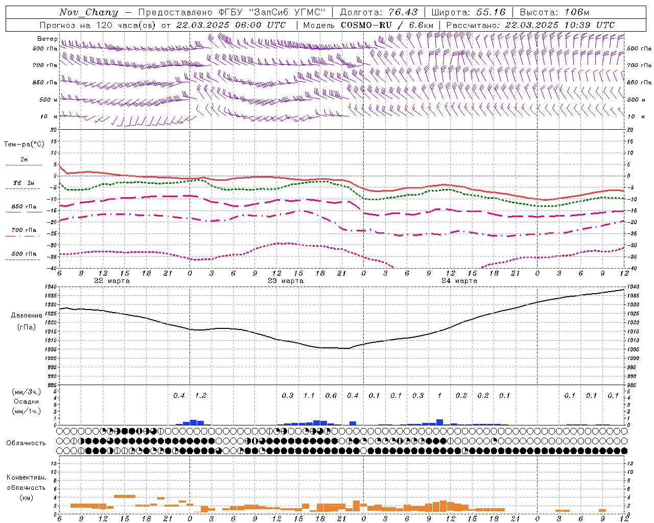
Task: Click the '(мм/1ч.)' precipitation unit label
Action: (x=26, y=411)
